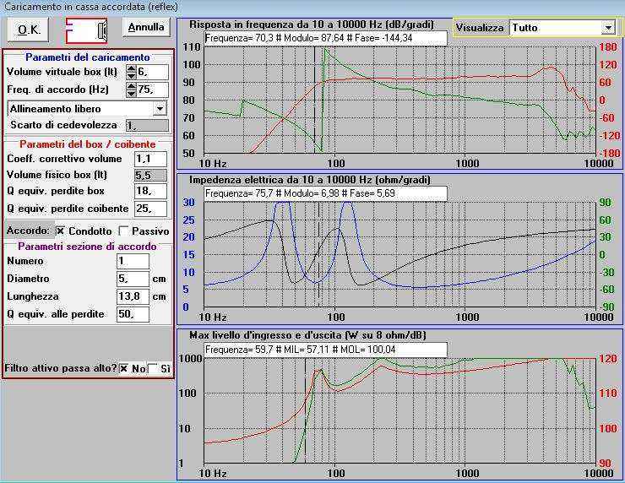Viewport: 625px width, 483px height.
Task: Click the Accordo: label
Action: click(x=28, y=231)
